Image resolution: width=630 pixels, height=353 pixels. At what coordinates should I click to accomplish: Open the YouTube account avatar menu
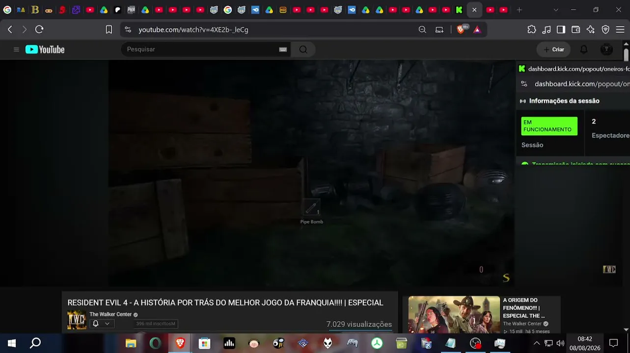607,50
